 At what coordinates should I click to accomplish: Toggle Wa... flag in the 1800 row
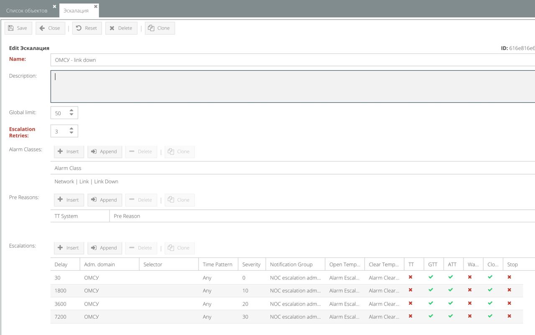[470, 290]
